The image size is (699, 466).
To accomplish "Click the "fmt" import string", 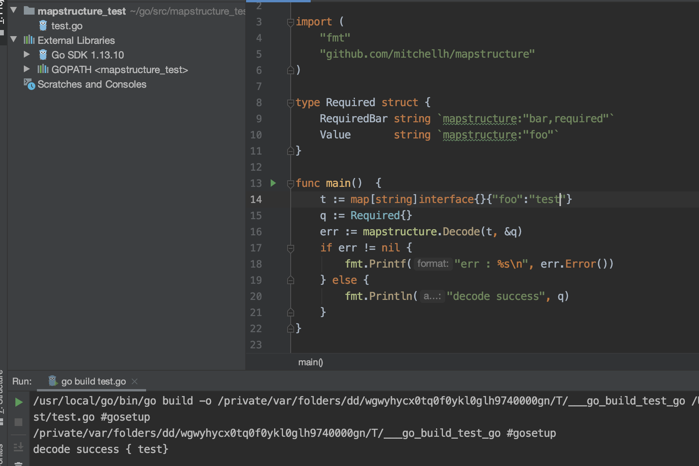I will click(x=335, y=38).
